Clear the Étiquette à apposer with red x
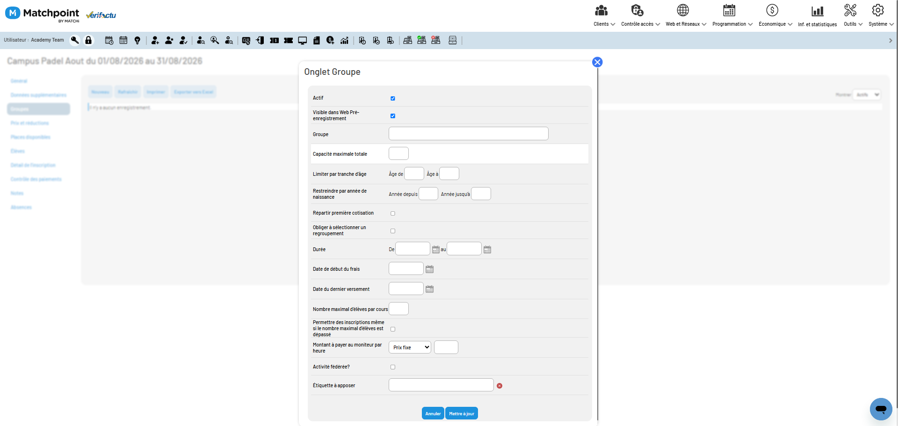 (500, 386)
